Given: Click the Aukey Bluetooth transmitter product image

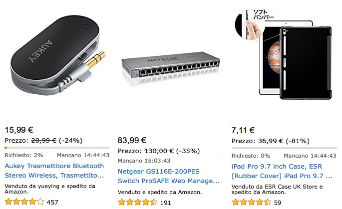Looking at the screenshot, I should 58,55.
